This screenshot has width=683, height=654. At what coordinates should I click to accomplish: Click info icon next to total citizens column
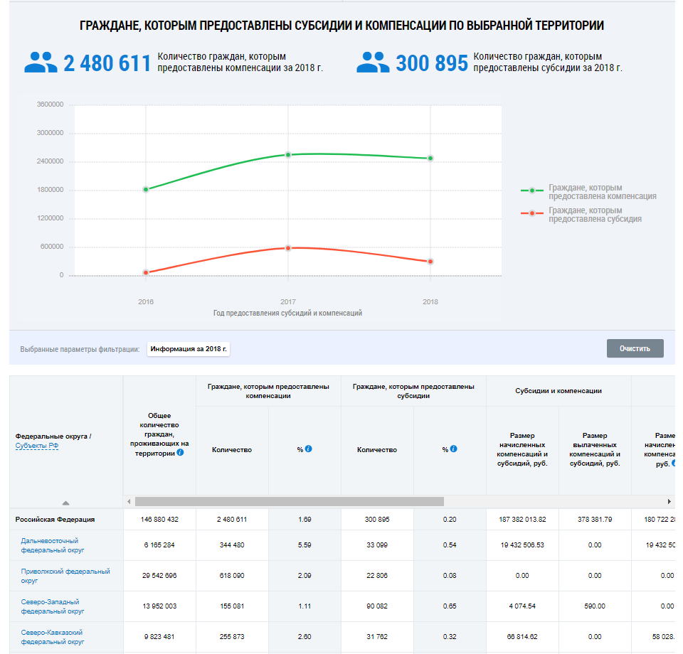pyautogui.click(x=180, y=452)
